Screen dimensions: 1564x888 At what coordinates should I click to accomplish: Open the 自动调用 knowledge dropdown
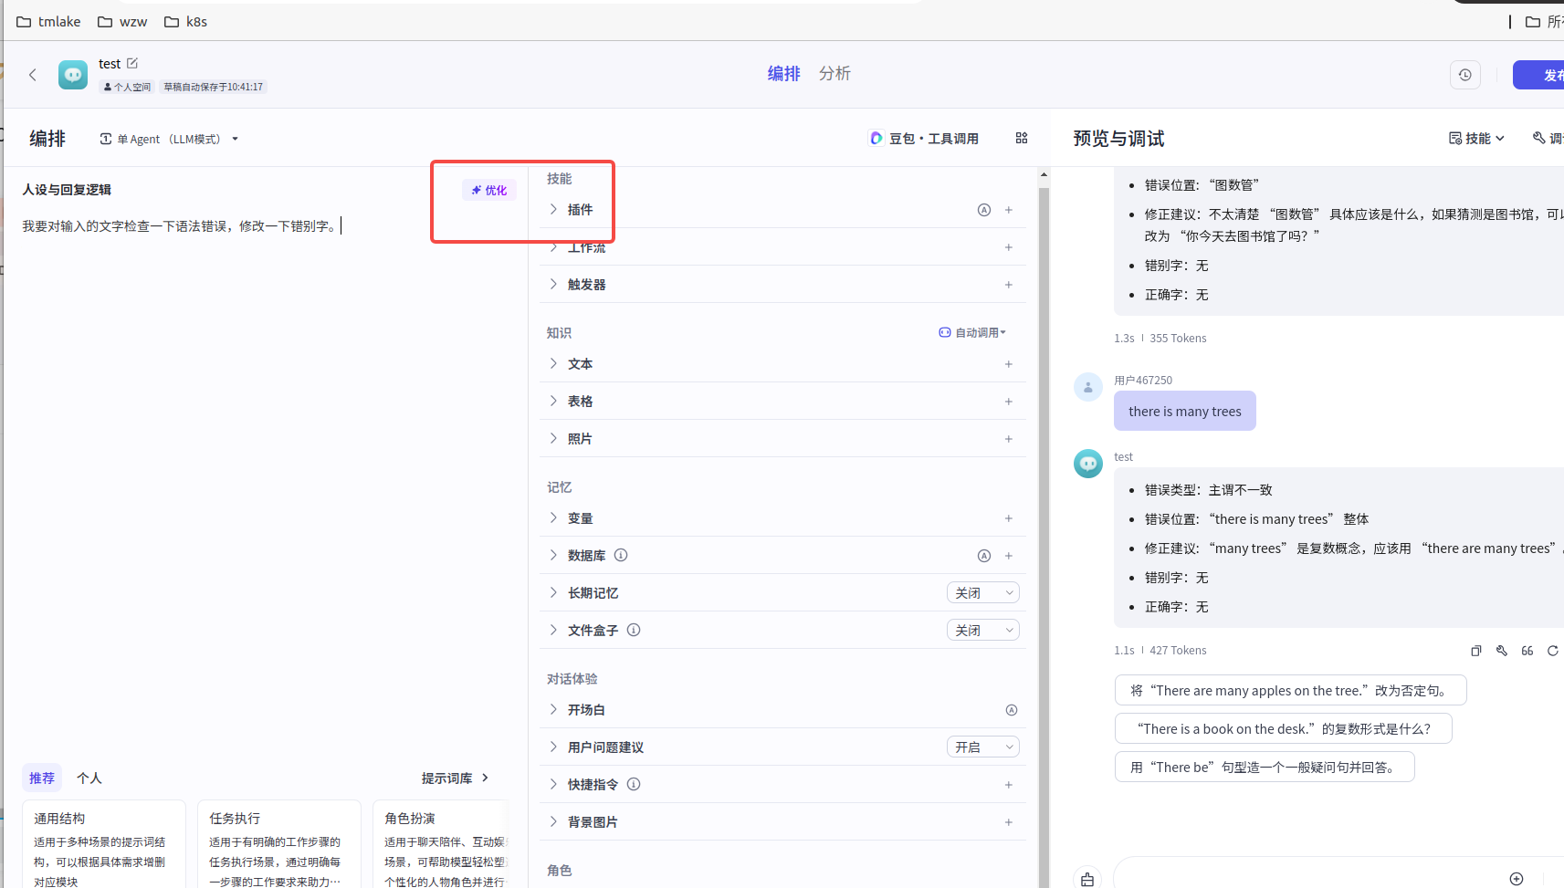(972, 332)
